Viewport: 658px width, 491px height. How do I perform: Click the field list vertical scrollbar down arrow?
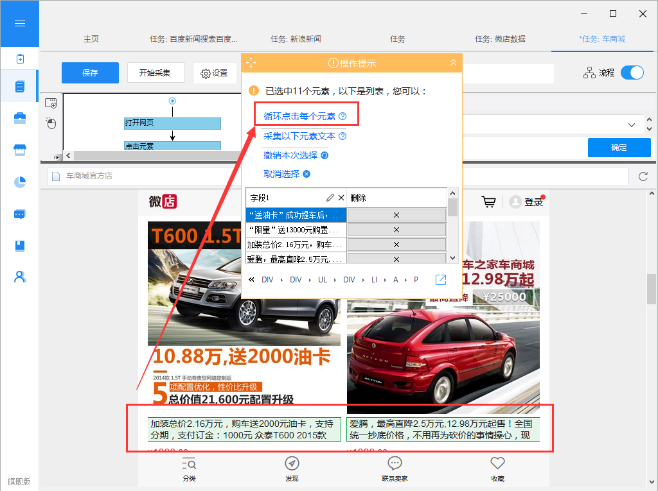coord(452,258)
